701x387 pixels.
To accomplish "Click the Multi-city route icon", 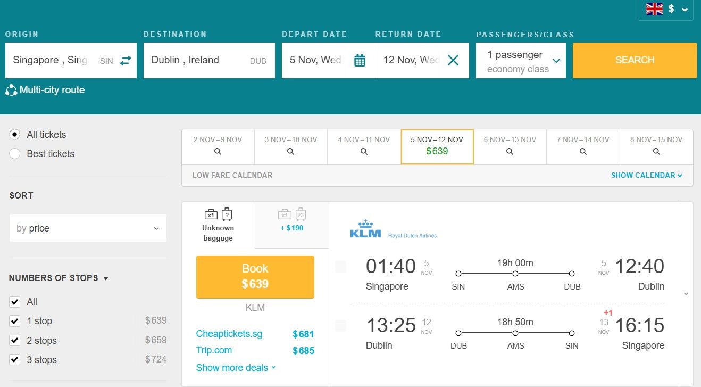I will point(11,90).
